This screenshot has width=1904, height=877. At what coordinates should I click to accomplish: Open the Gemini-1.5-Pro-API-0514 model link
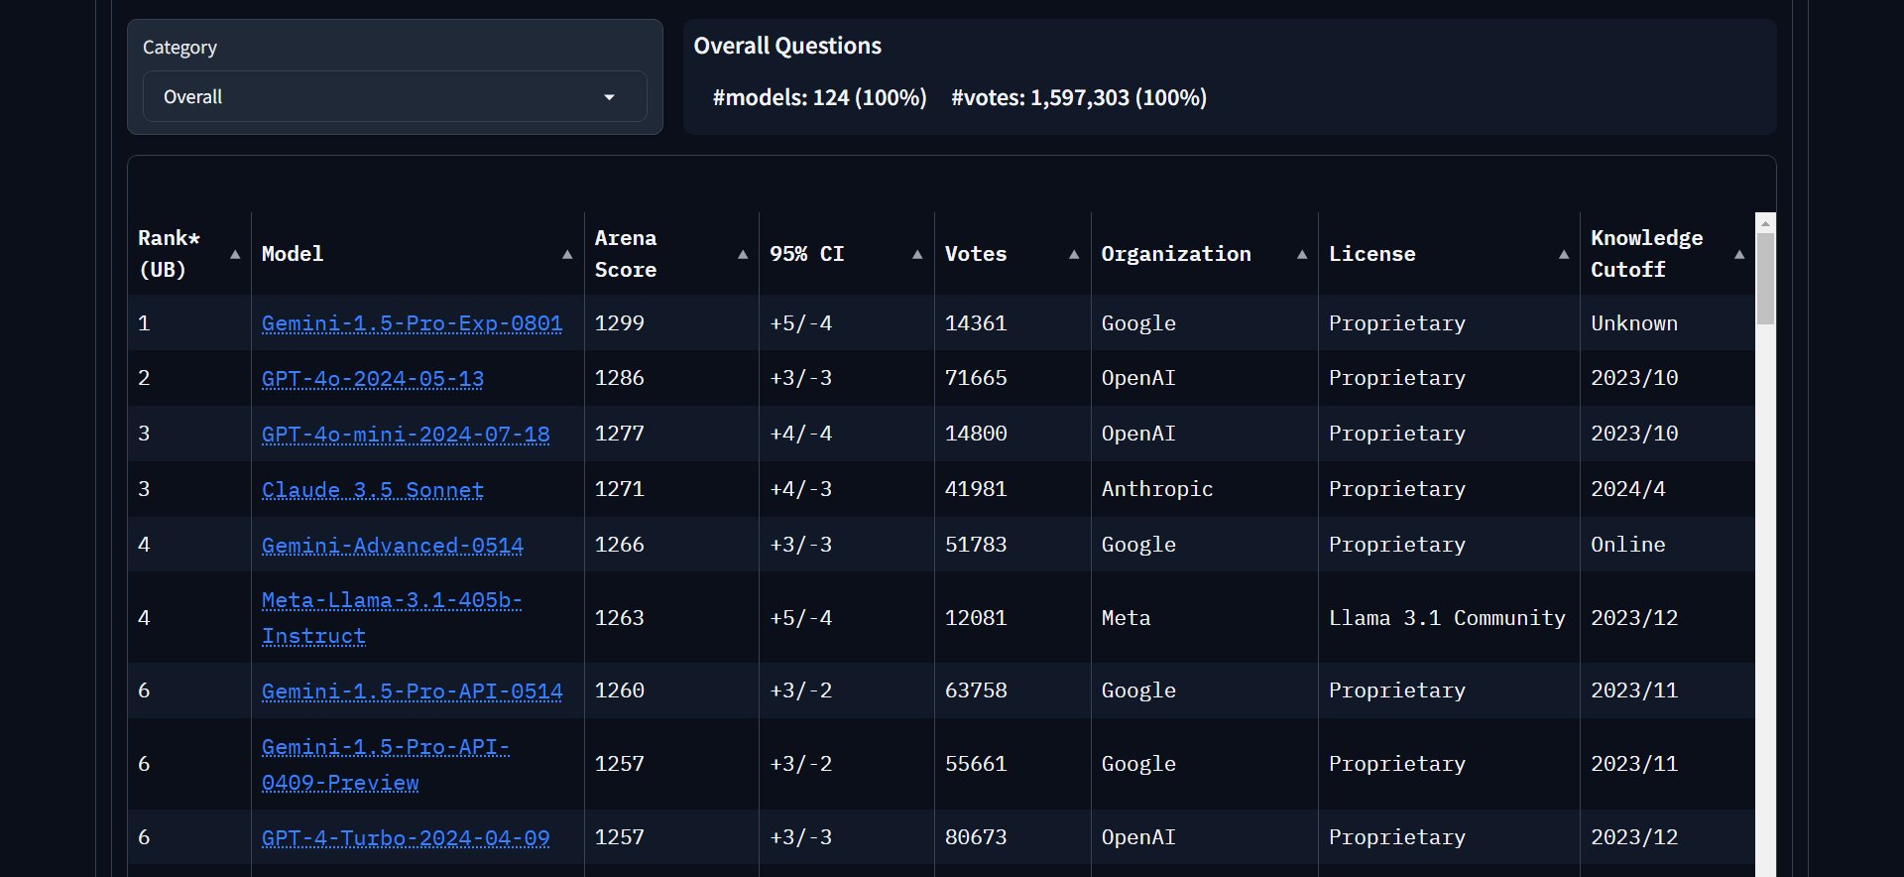[412, 691]
